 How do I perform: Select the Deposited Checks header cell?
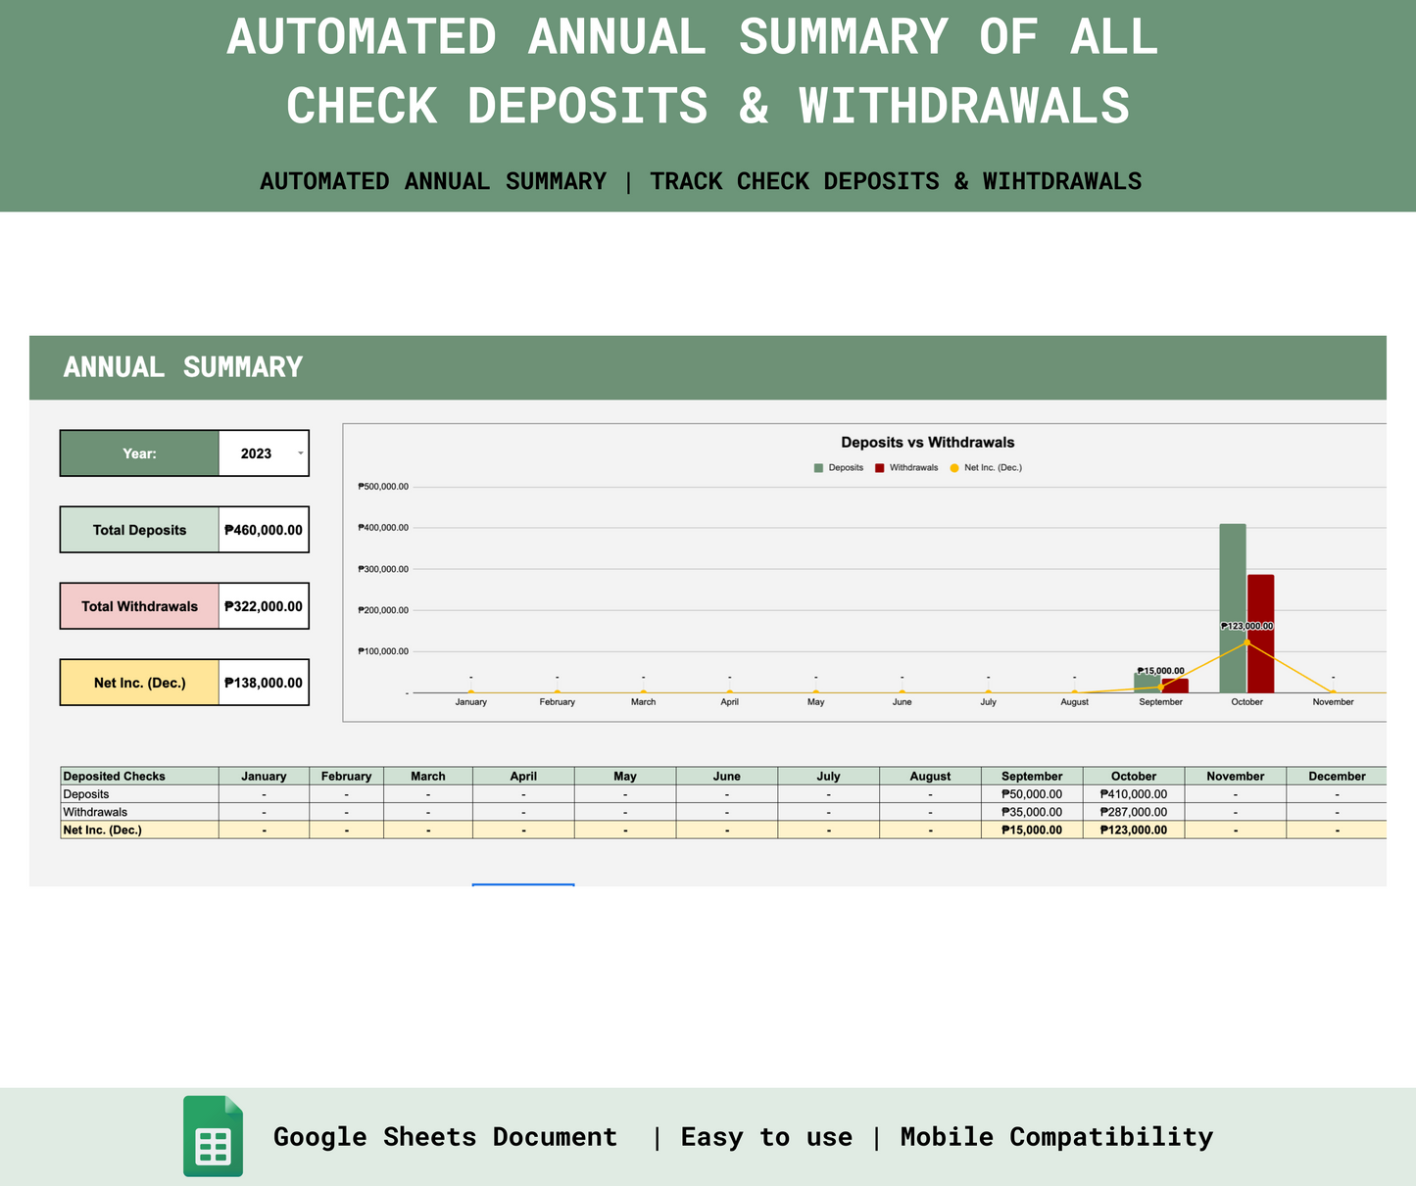coord(139,776)
